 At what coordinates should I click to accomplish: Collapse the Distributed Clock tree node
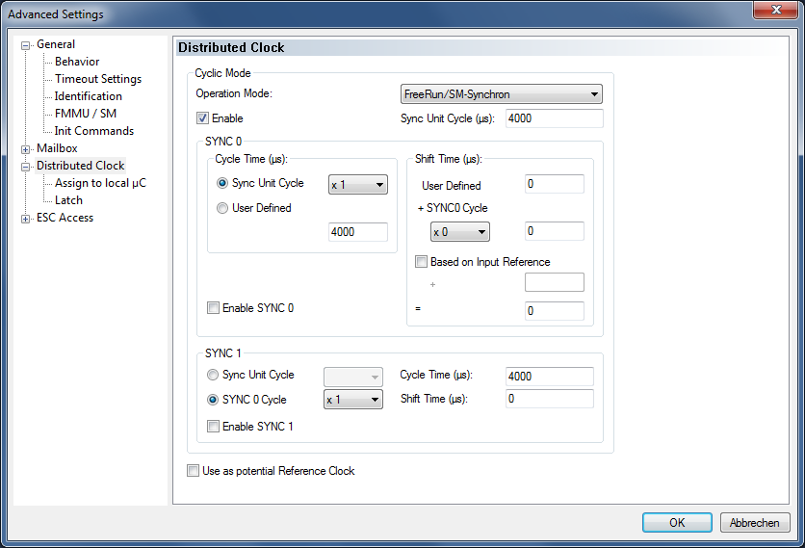[x=25, y=167]
